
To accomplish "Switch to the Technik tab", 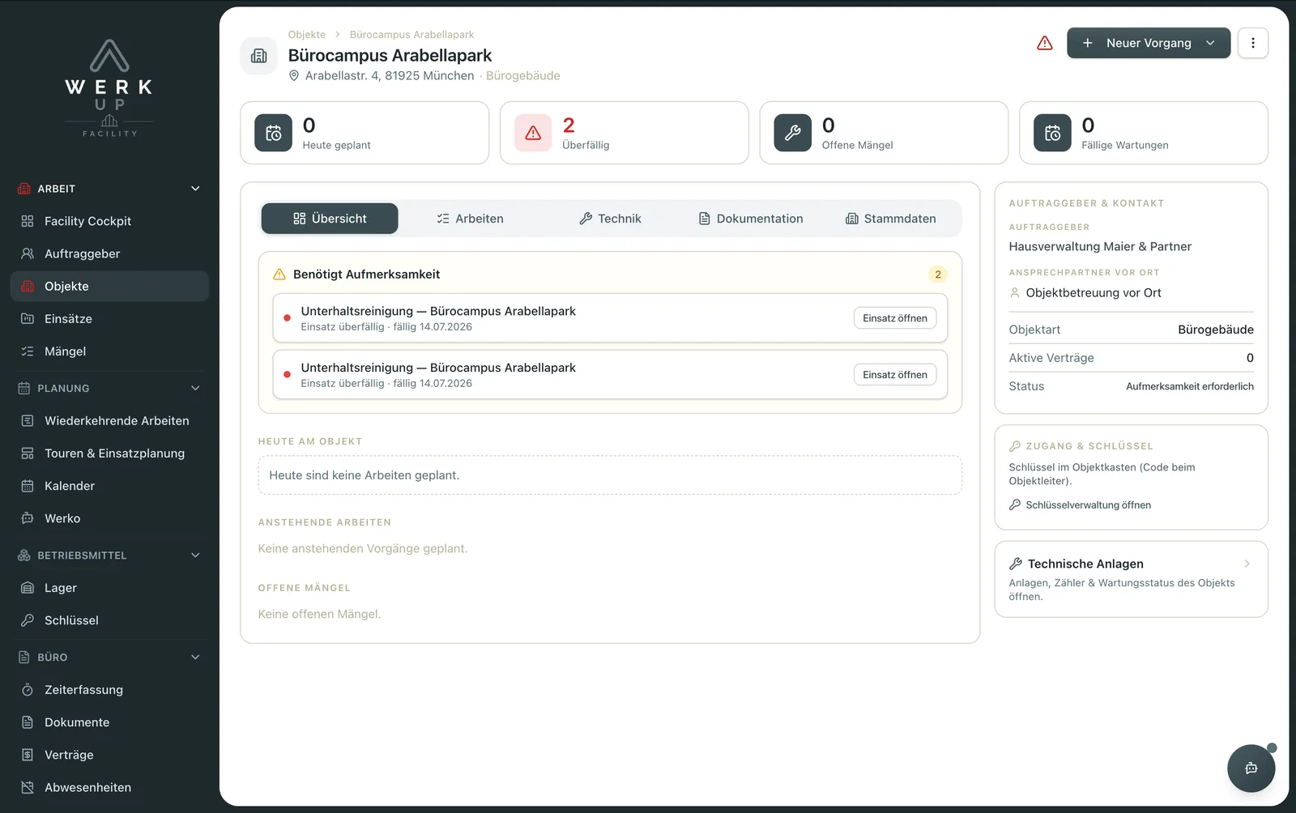I will pyautogui.click(x=610, y=219).
